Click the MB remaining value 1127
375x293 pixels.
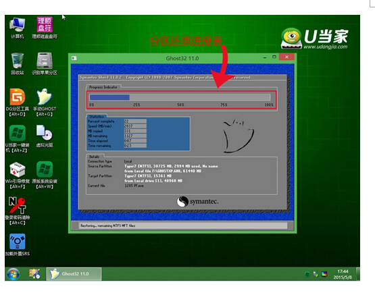[x=135, y=136]
